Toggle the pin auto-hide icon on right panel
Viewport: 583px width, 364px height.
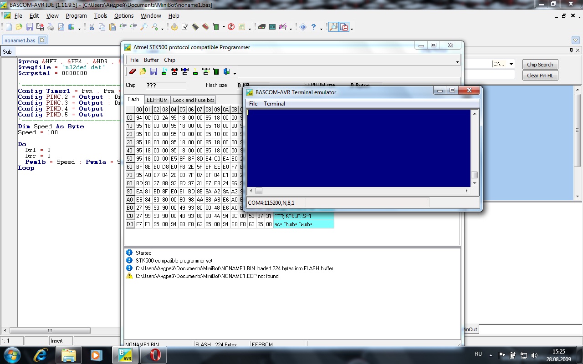pyautogui.click(x=572, y=50)
